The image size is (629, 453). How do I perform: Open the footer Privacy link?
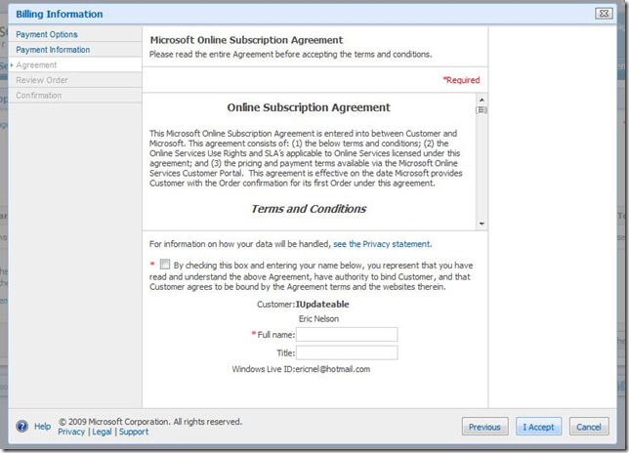pyautogui.click(x=71, y=432)
